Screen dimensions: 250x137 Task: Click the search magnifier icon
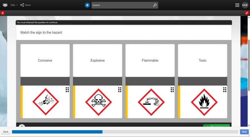pos(155,5)
